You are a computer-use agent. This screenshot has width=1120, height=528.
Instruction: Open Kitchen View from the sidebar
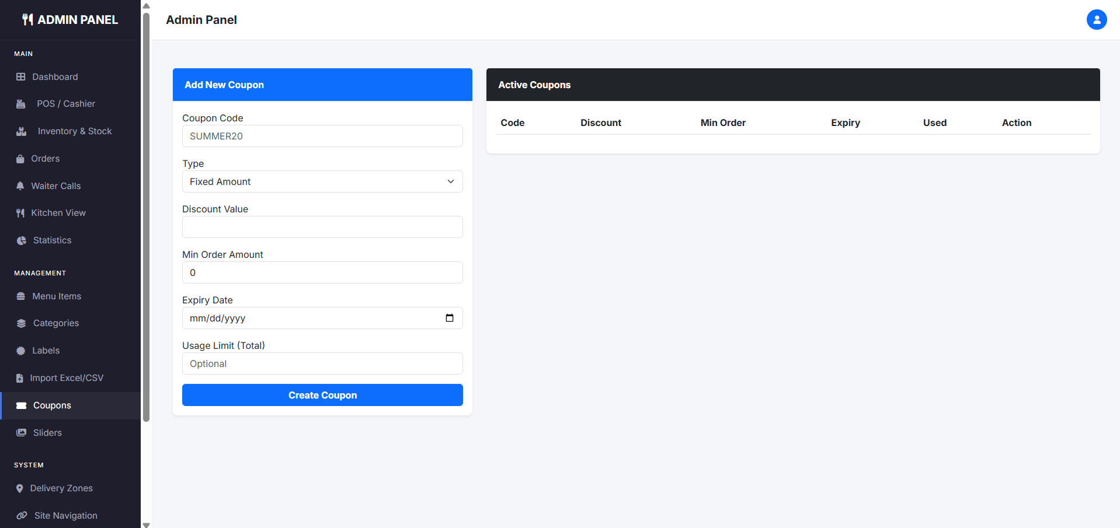[x=58, y=213]
